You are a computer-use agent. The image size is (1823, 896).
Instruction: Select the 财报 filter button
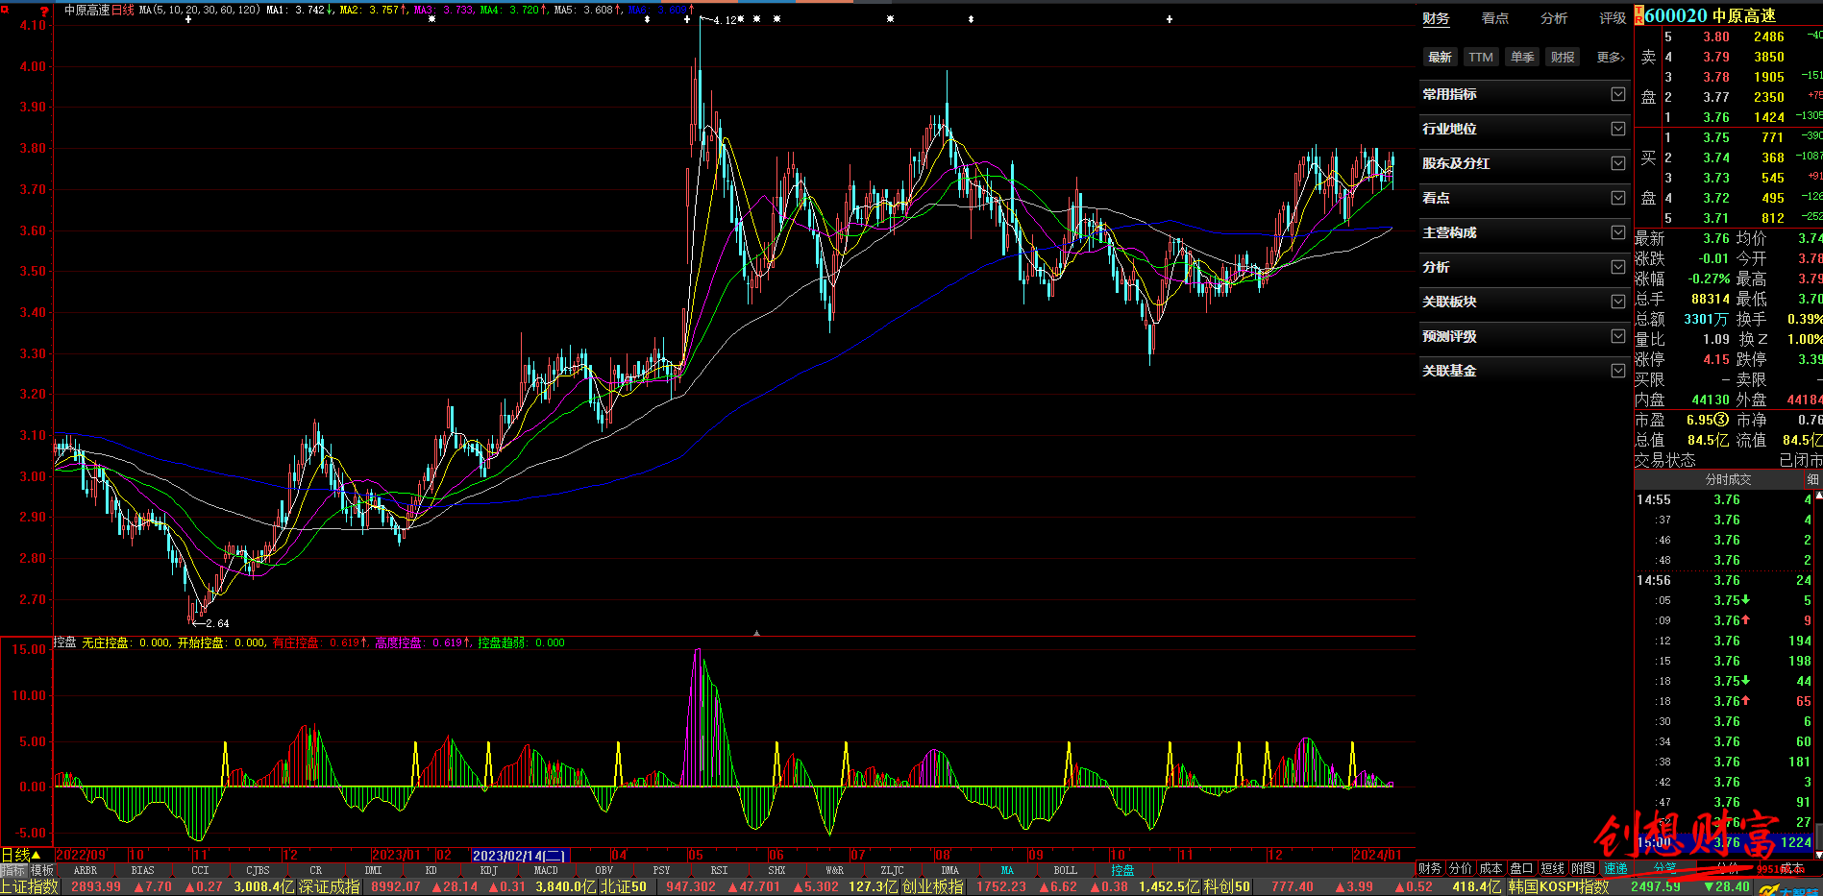point(1563,58)
